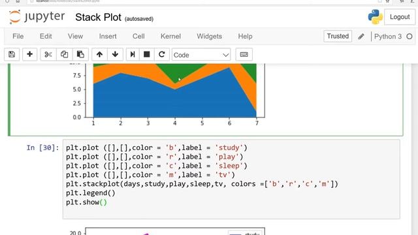Open the View menu

pyautogui.click(x=75, y=37)
